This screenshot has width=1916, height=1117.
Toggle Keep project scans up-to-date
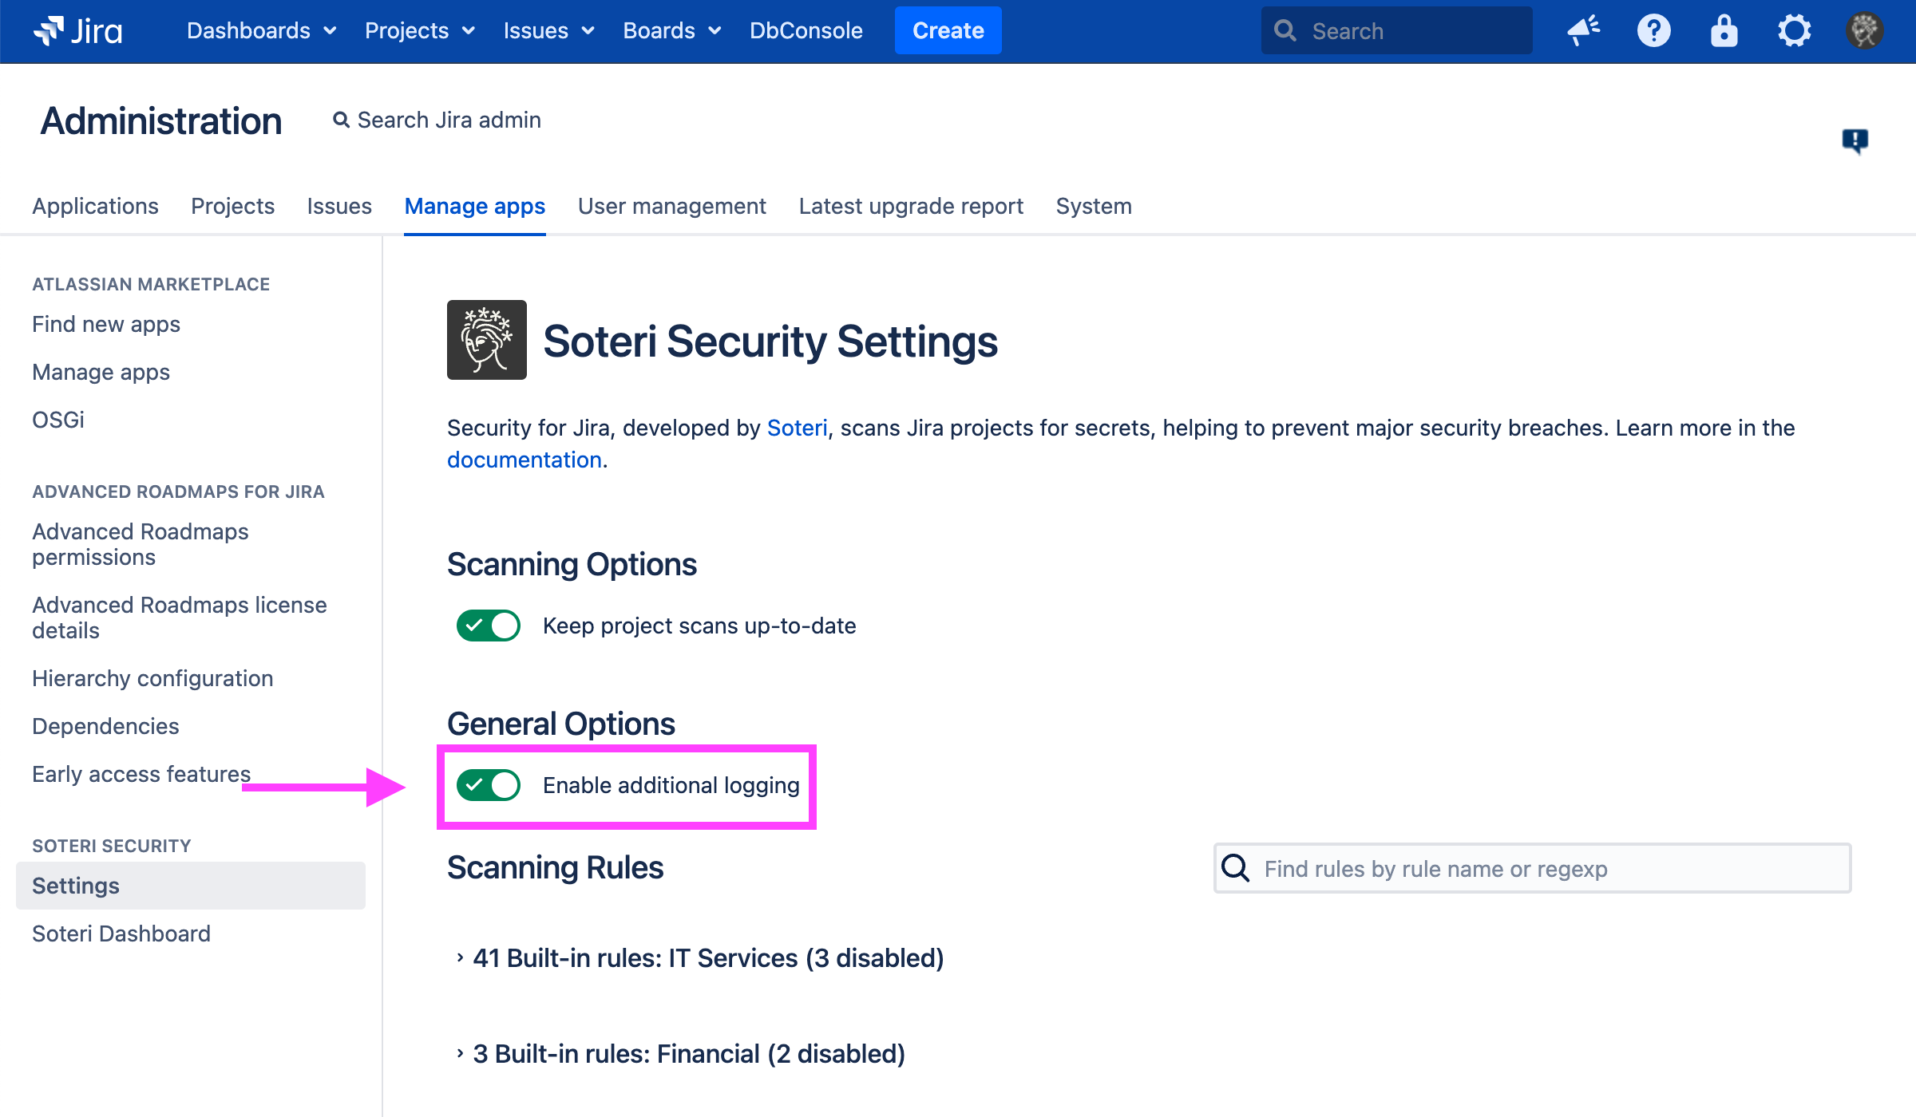tap(488, 626)
